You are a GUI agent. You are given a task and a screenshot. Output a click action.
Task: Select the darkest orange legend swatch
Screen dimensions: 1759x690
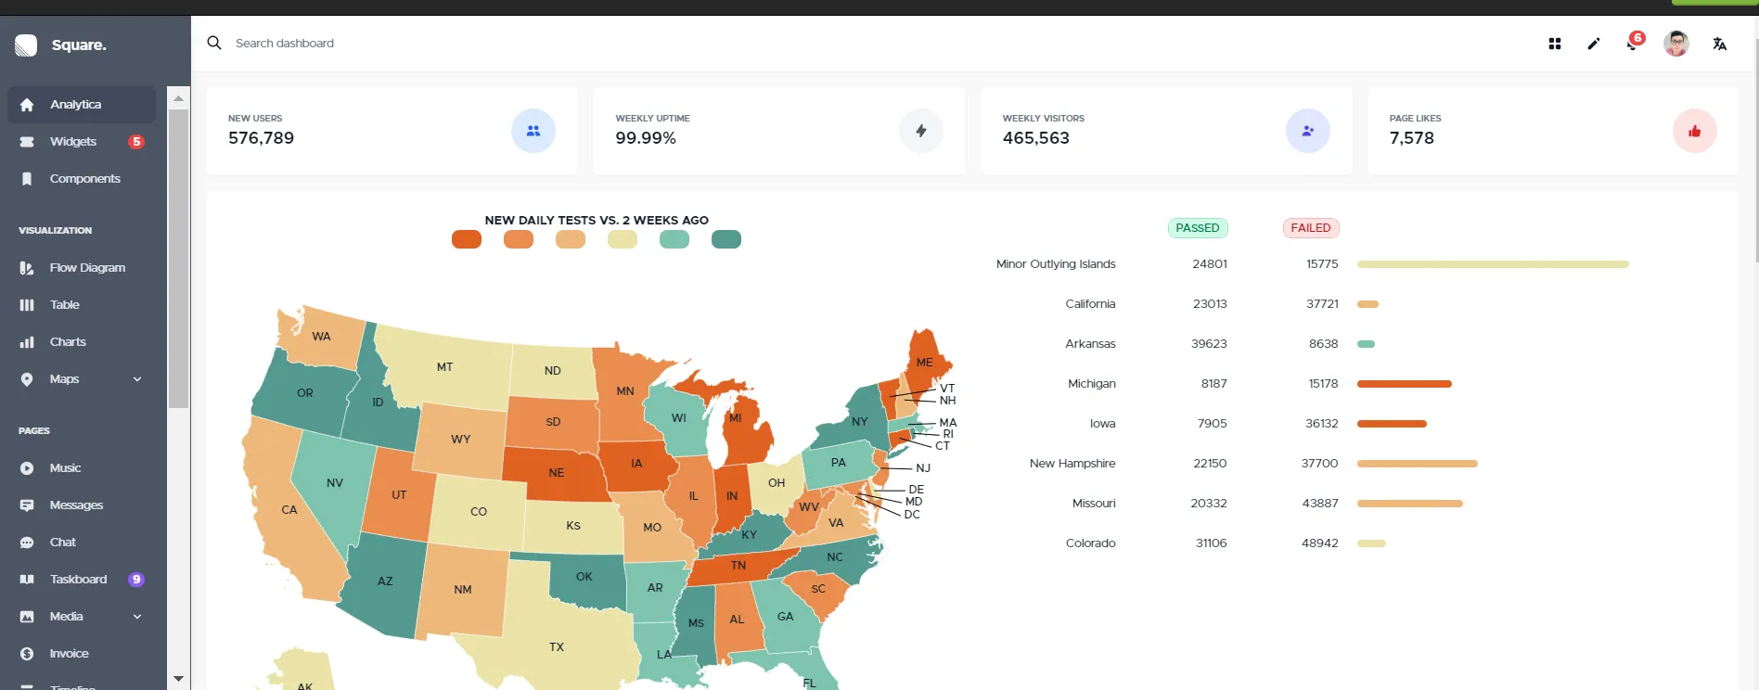pos(467,240)
